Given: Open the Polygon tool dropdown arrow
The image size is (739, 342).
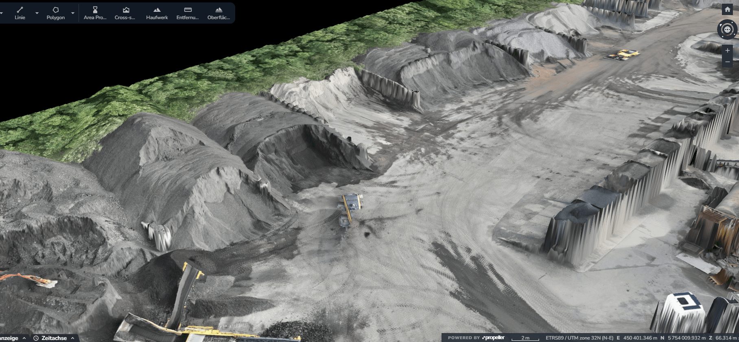Looking at the screenshot, I should [73, 13].
